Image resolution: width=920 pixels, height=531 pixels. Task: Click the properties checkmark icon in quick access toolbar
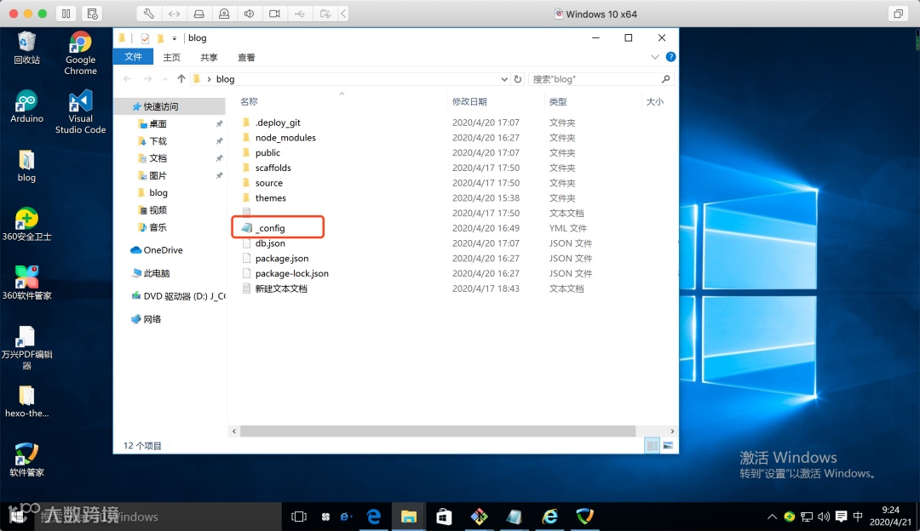[145, 38]
